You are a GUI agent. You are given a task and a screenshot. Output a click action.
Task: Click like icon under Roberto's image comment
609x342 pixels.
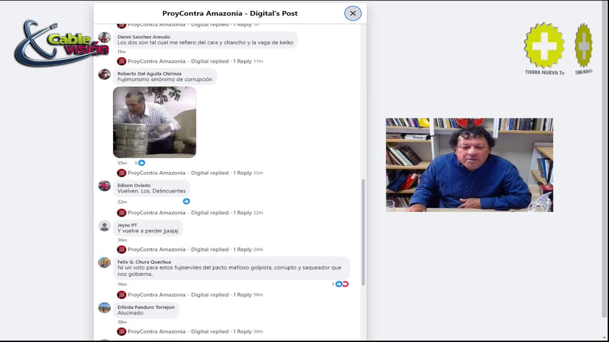pos(141,163)
